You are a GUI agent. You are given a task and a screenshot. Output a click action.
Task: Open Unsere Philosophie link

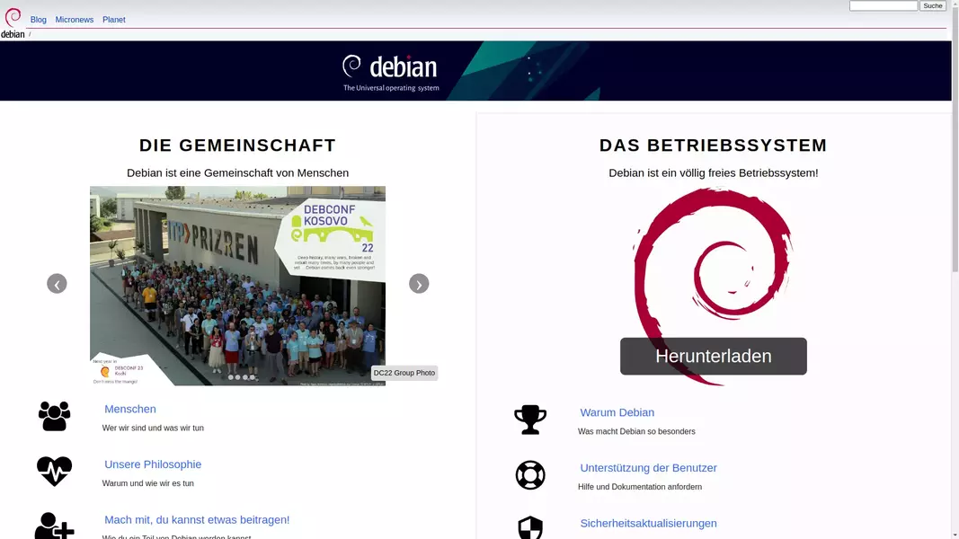click(153, 464)
